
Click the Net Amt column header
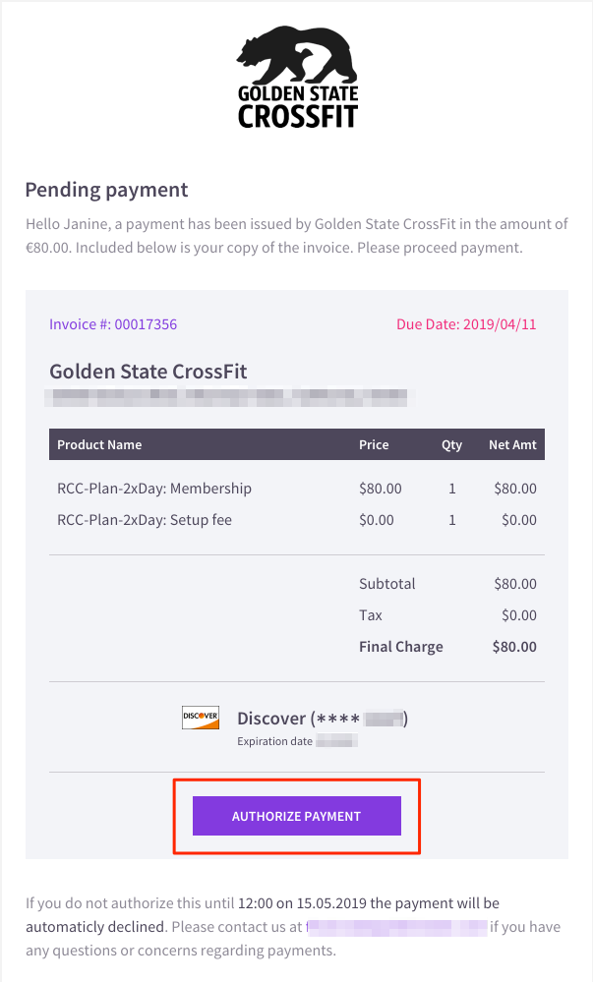pos(512,444)
